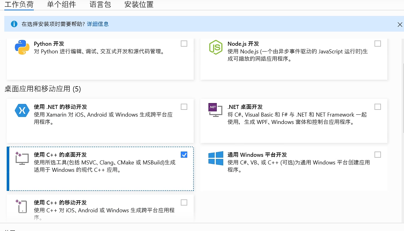The width and height of the screenshot is (404, 231).
Task: Click the C++ desktop development monitor icon
Action: click(22, 158)
